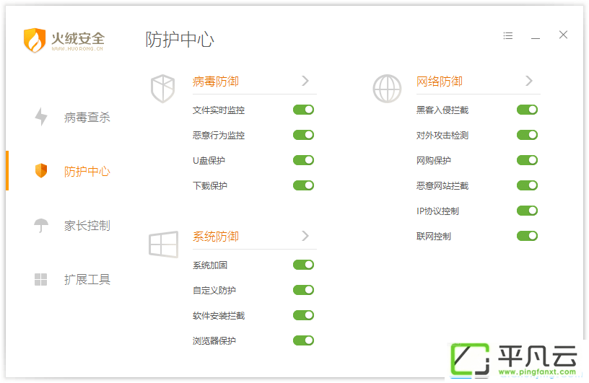Toggle U盘保护 switch
This screenshot has width=589, height=383.
pos(303,160)
